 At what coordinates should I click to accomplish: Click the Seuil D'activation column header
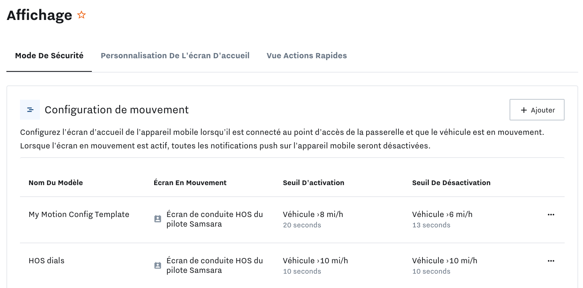pos(313,182)
